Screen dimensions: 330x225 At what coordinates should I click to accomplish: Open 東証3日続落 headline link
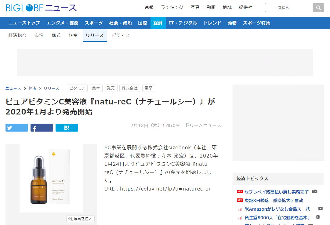(274, 200)
